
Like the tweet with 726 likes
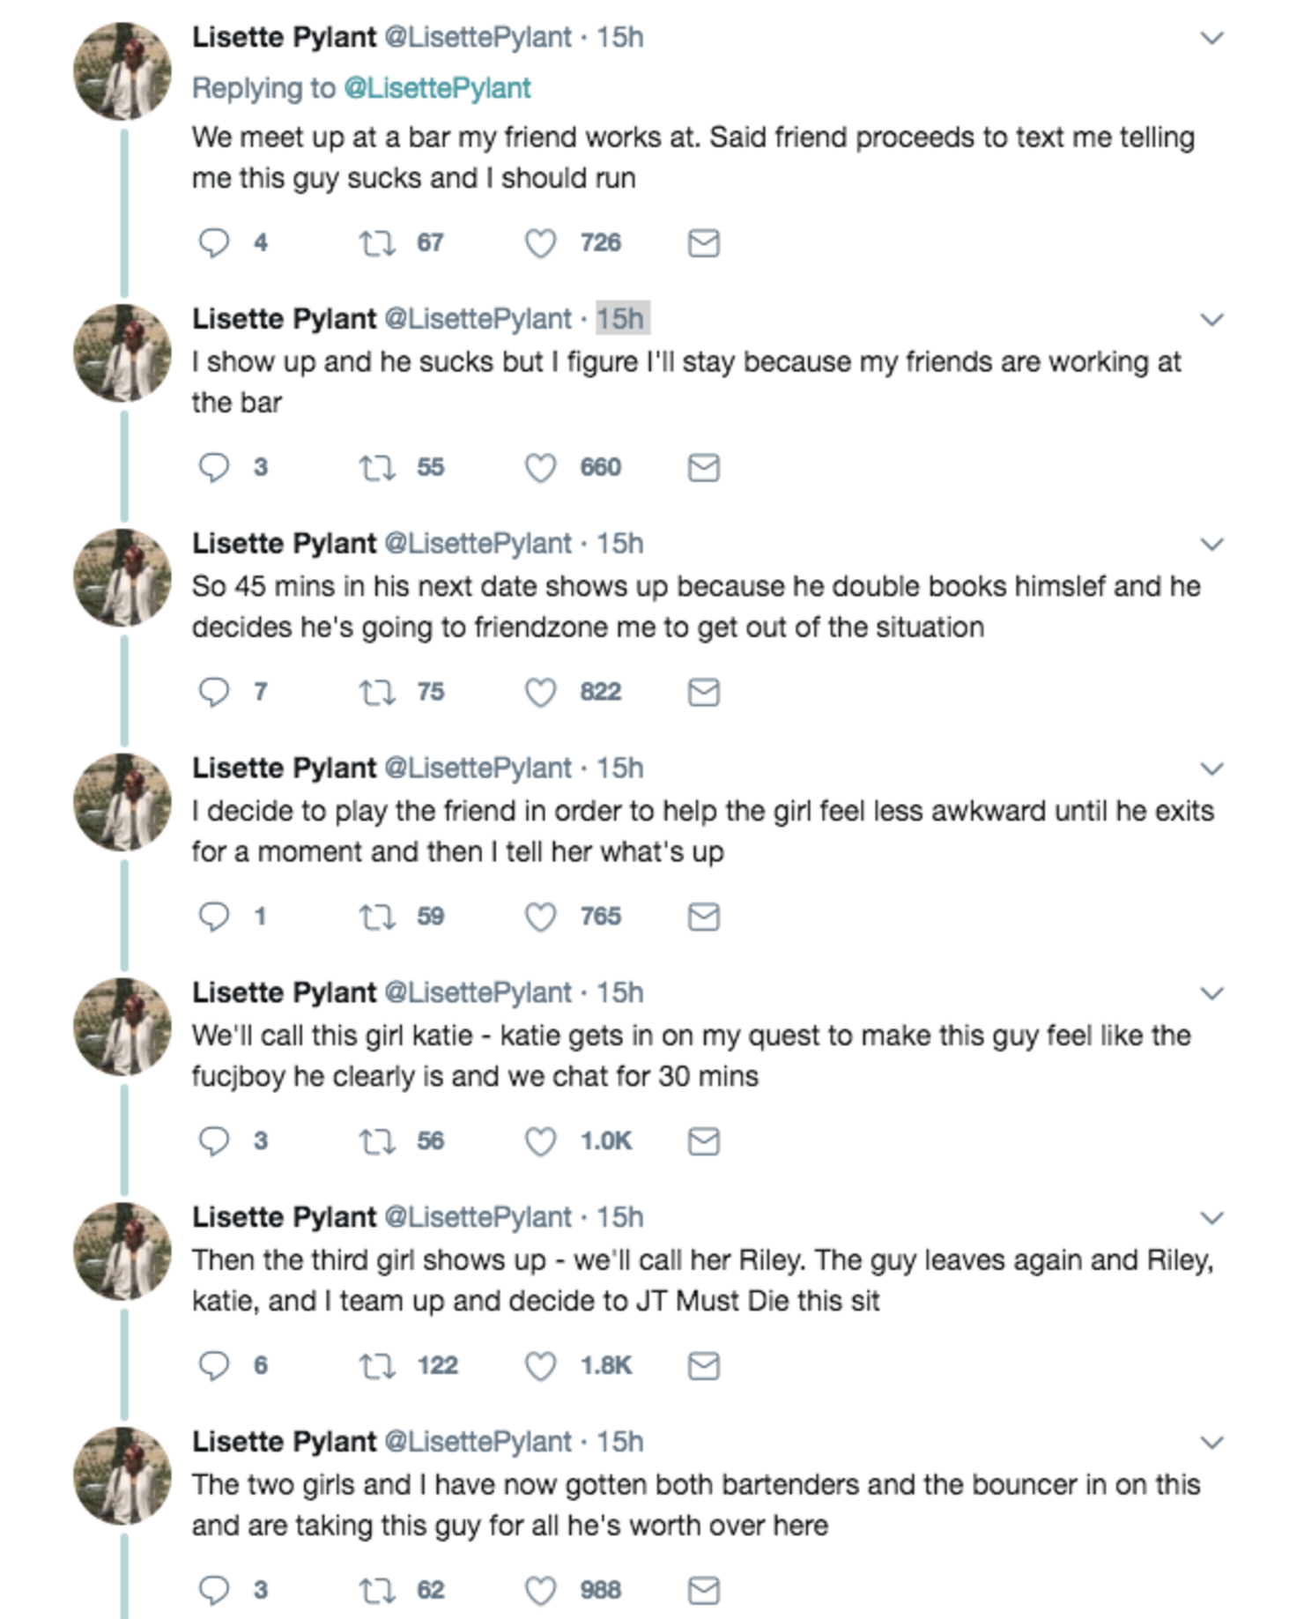pyautogui.click(x=541, y=243)
